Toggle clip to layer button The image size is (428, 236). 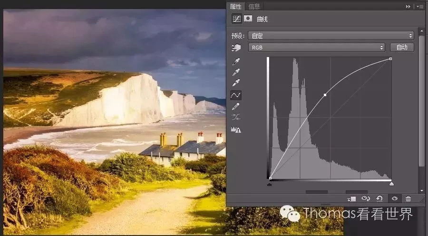(351, 199)
